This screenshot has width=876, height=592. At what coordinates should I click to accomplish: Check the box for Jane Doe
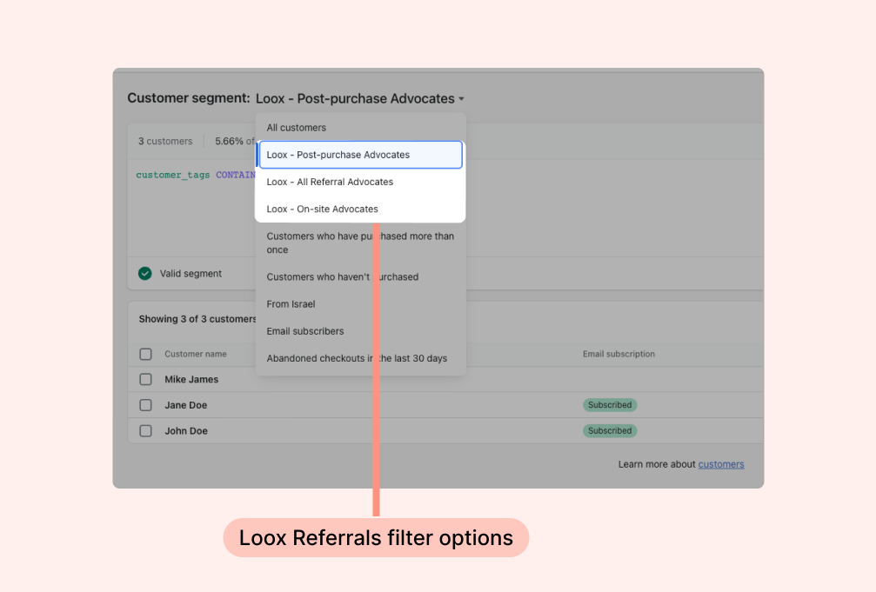(146, 405)
